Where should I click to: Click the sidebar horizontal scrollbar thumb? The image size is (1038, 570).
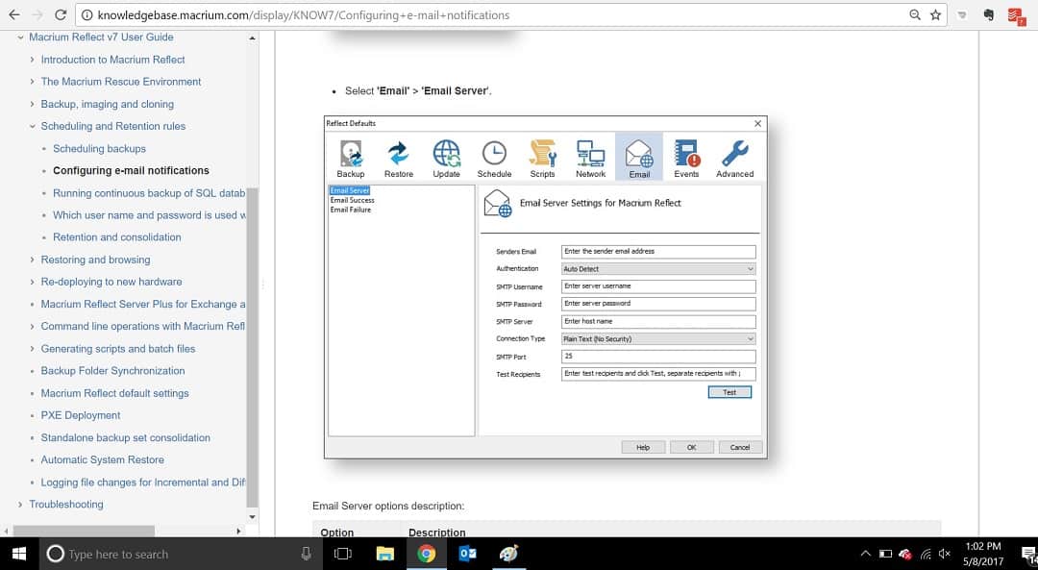pos(84,531)
